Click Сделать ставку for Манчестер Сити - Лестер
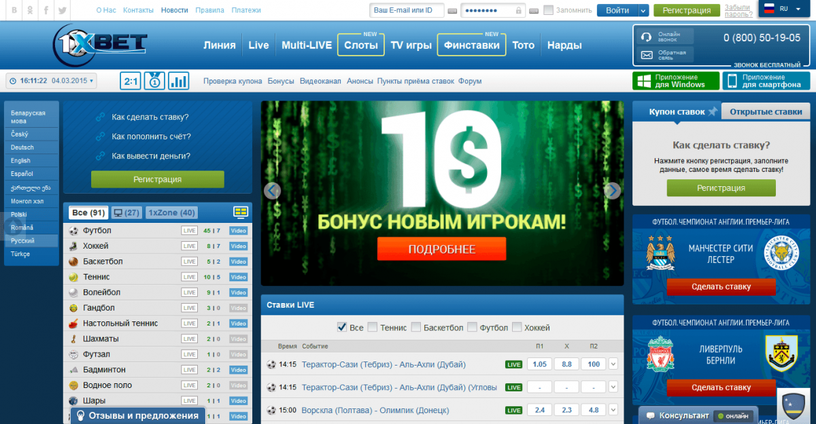 [721, 287]
